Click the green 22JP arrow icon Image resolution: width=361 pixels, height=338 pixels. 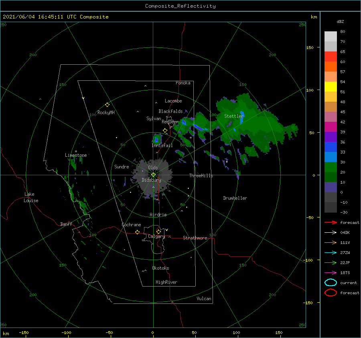(x=331, y=262)
